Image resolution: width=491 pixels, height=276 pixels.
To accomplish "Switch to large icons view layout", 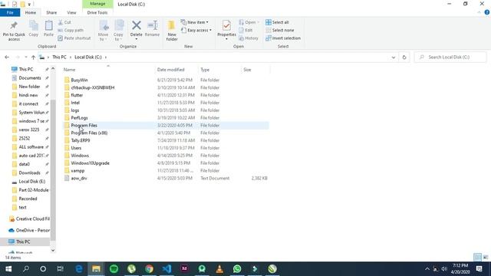I will [x=486, y=258].
